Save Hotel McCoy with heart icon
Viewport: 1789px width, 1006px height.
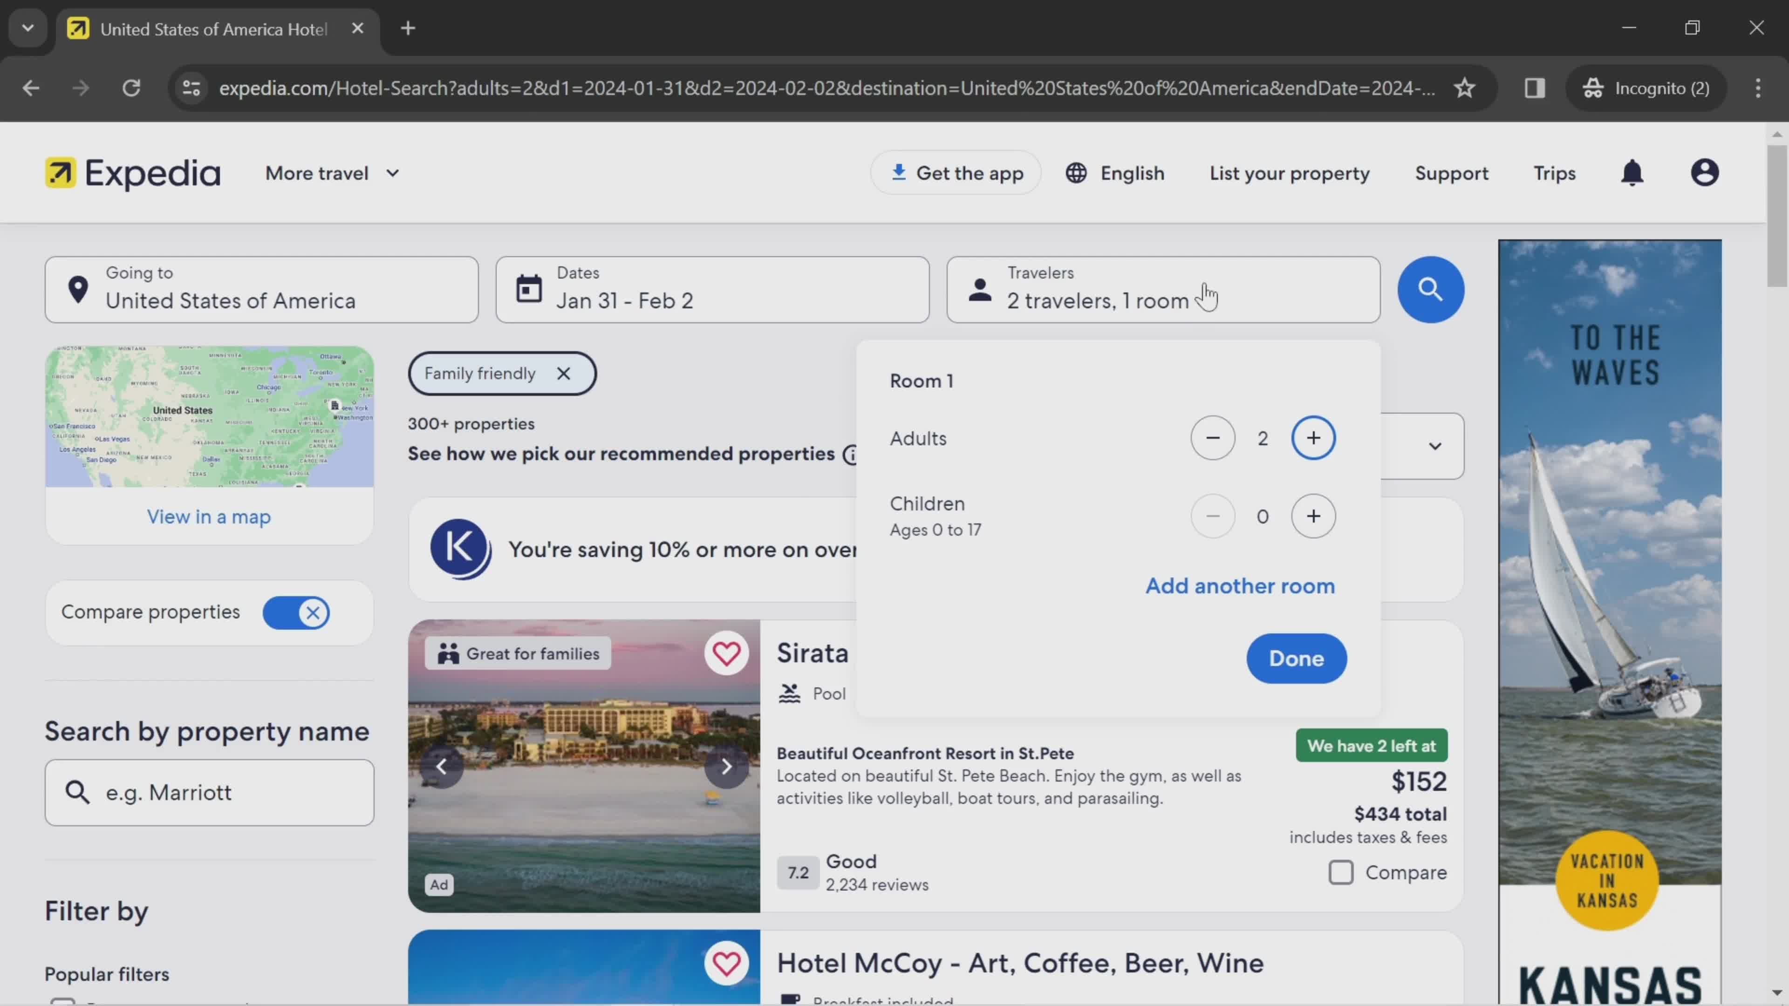point(726,963)
